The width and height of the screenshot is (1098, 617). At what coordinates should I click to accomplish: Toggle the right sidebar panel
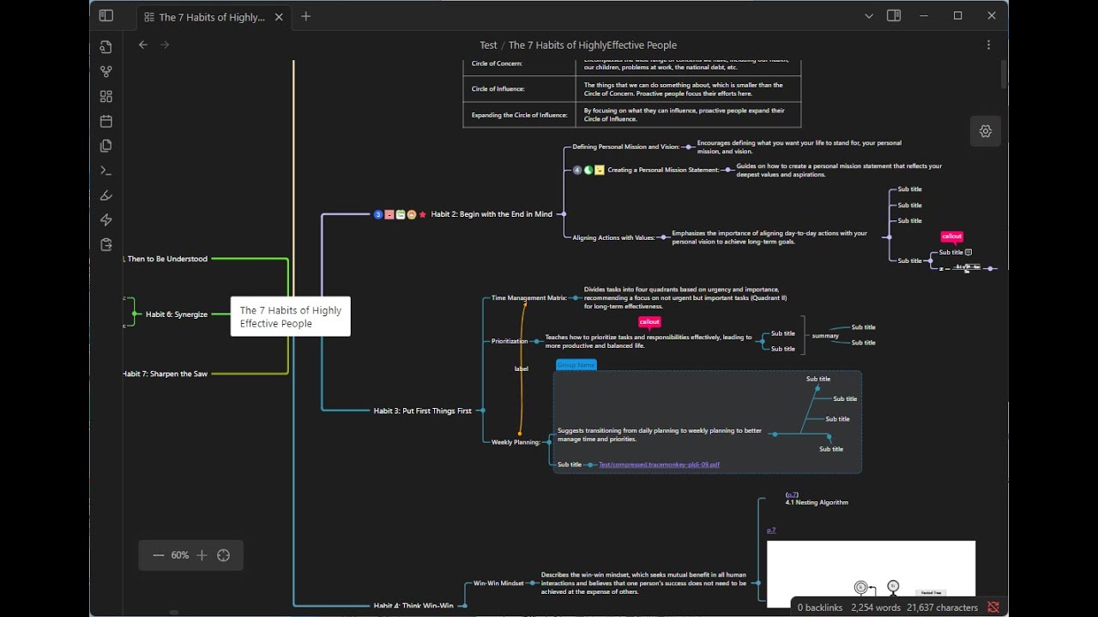coord(894,15)
